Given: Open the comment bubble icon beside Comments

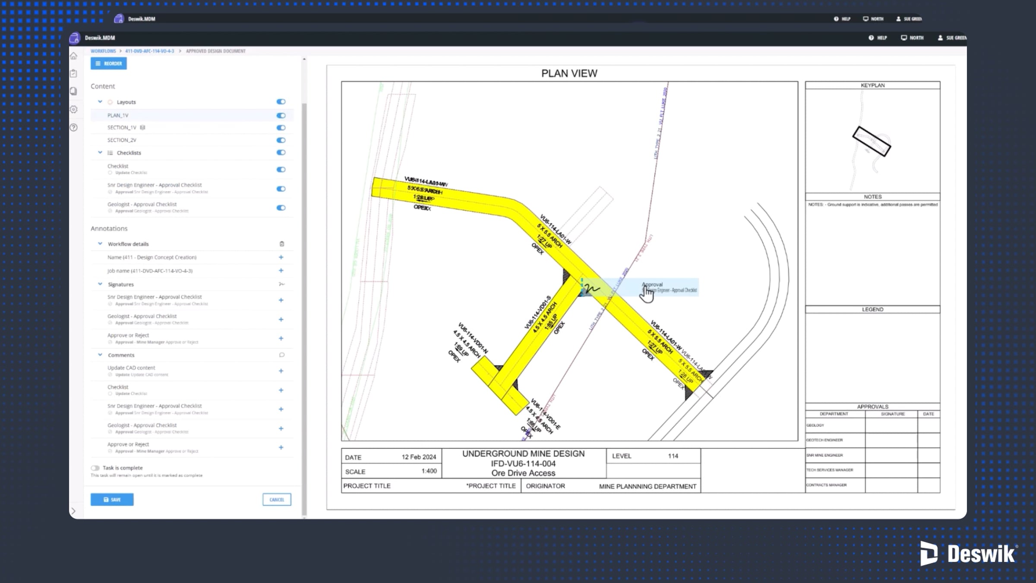Looking at the screenshot, I should [282, 355].
